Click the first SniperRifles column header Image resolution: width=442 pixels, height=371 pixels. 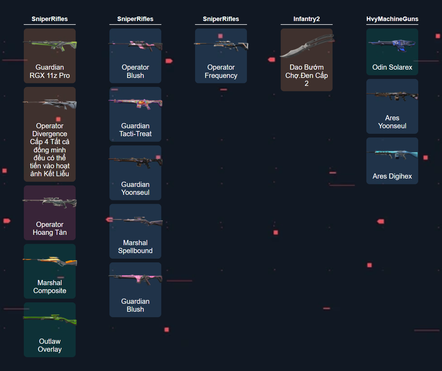[x=50, y=19]
